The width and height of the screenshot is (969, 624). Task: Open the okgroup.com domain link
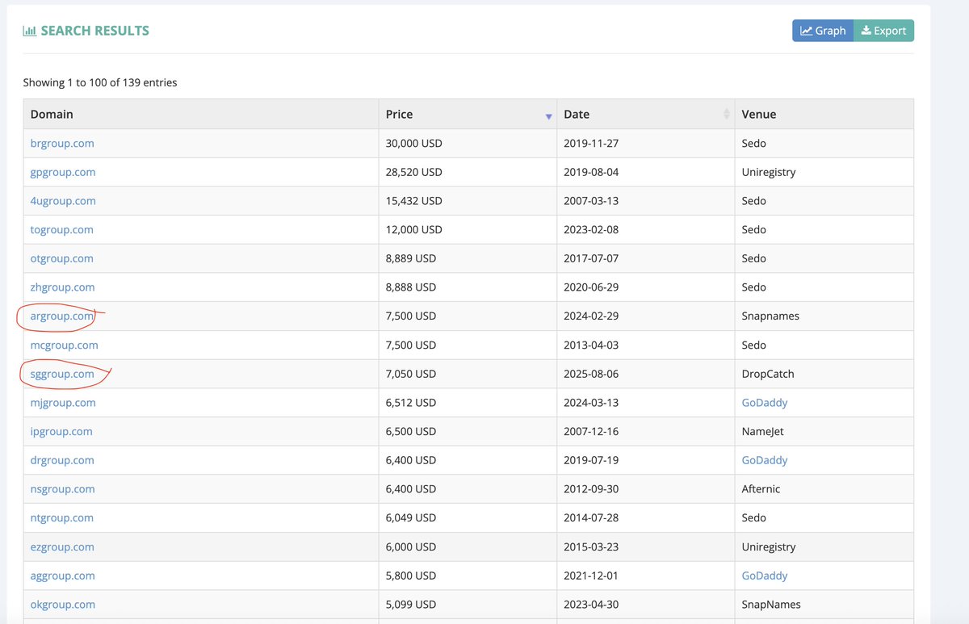pyautogui.click(x=62, y=604)
